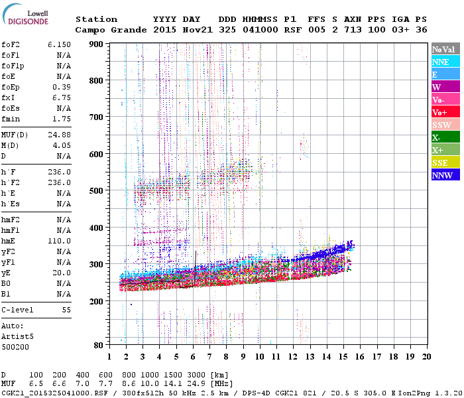Select the X+ light green legend swatch
This screenshot has width=464, height=398.
[445, 150]
